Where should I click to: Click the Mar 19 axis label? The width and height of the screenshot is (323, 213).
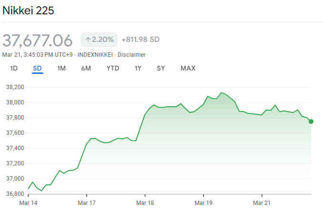click(x=203, y=203)
